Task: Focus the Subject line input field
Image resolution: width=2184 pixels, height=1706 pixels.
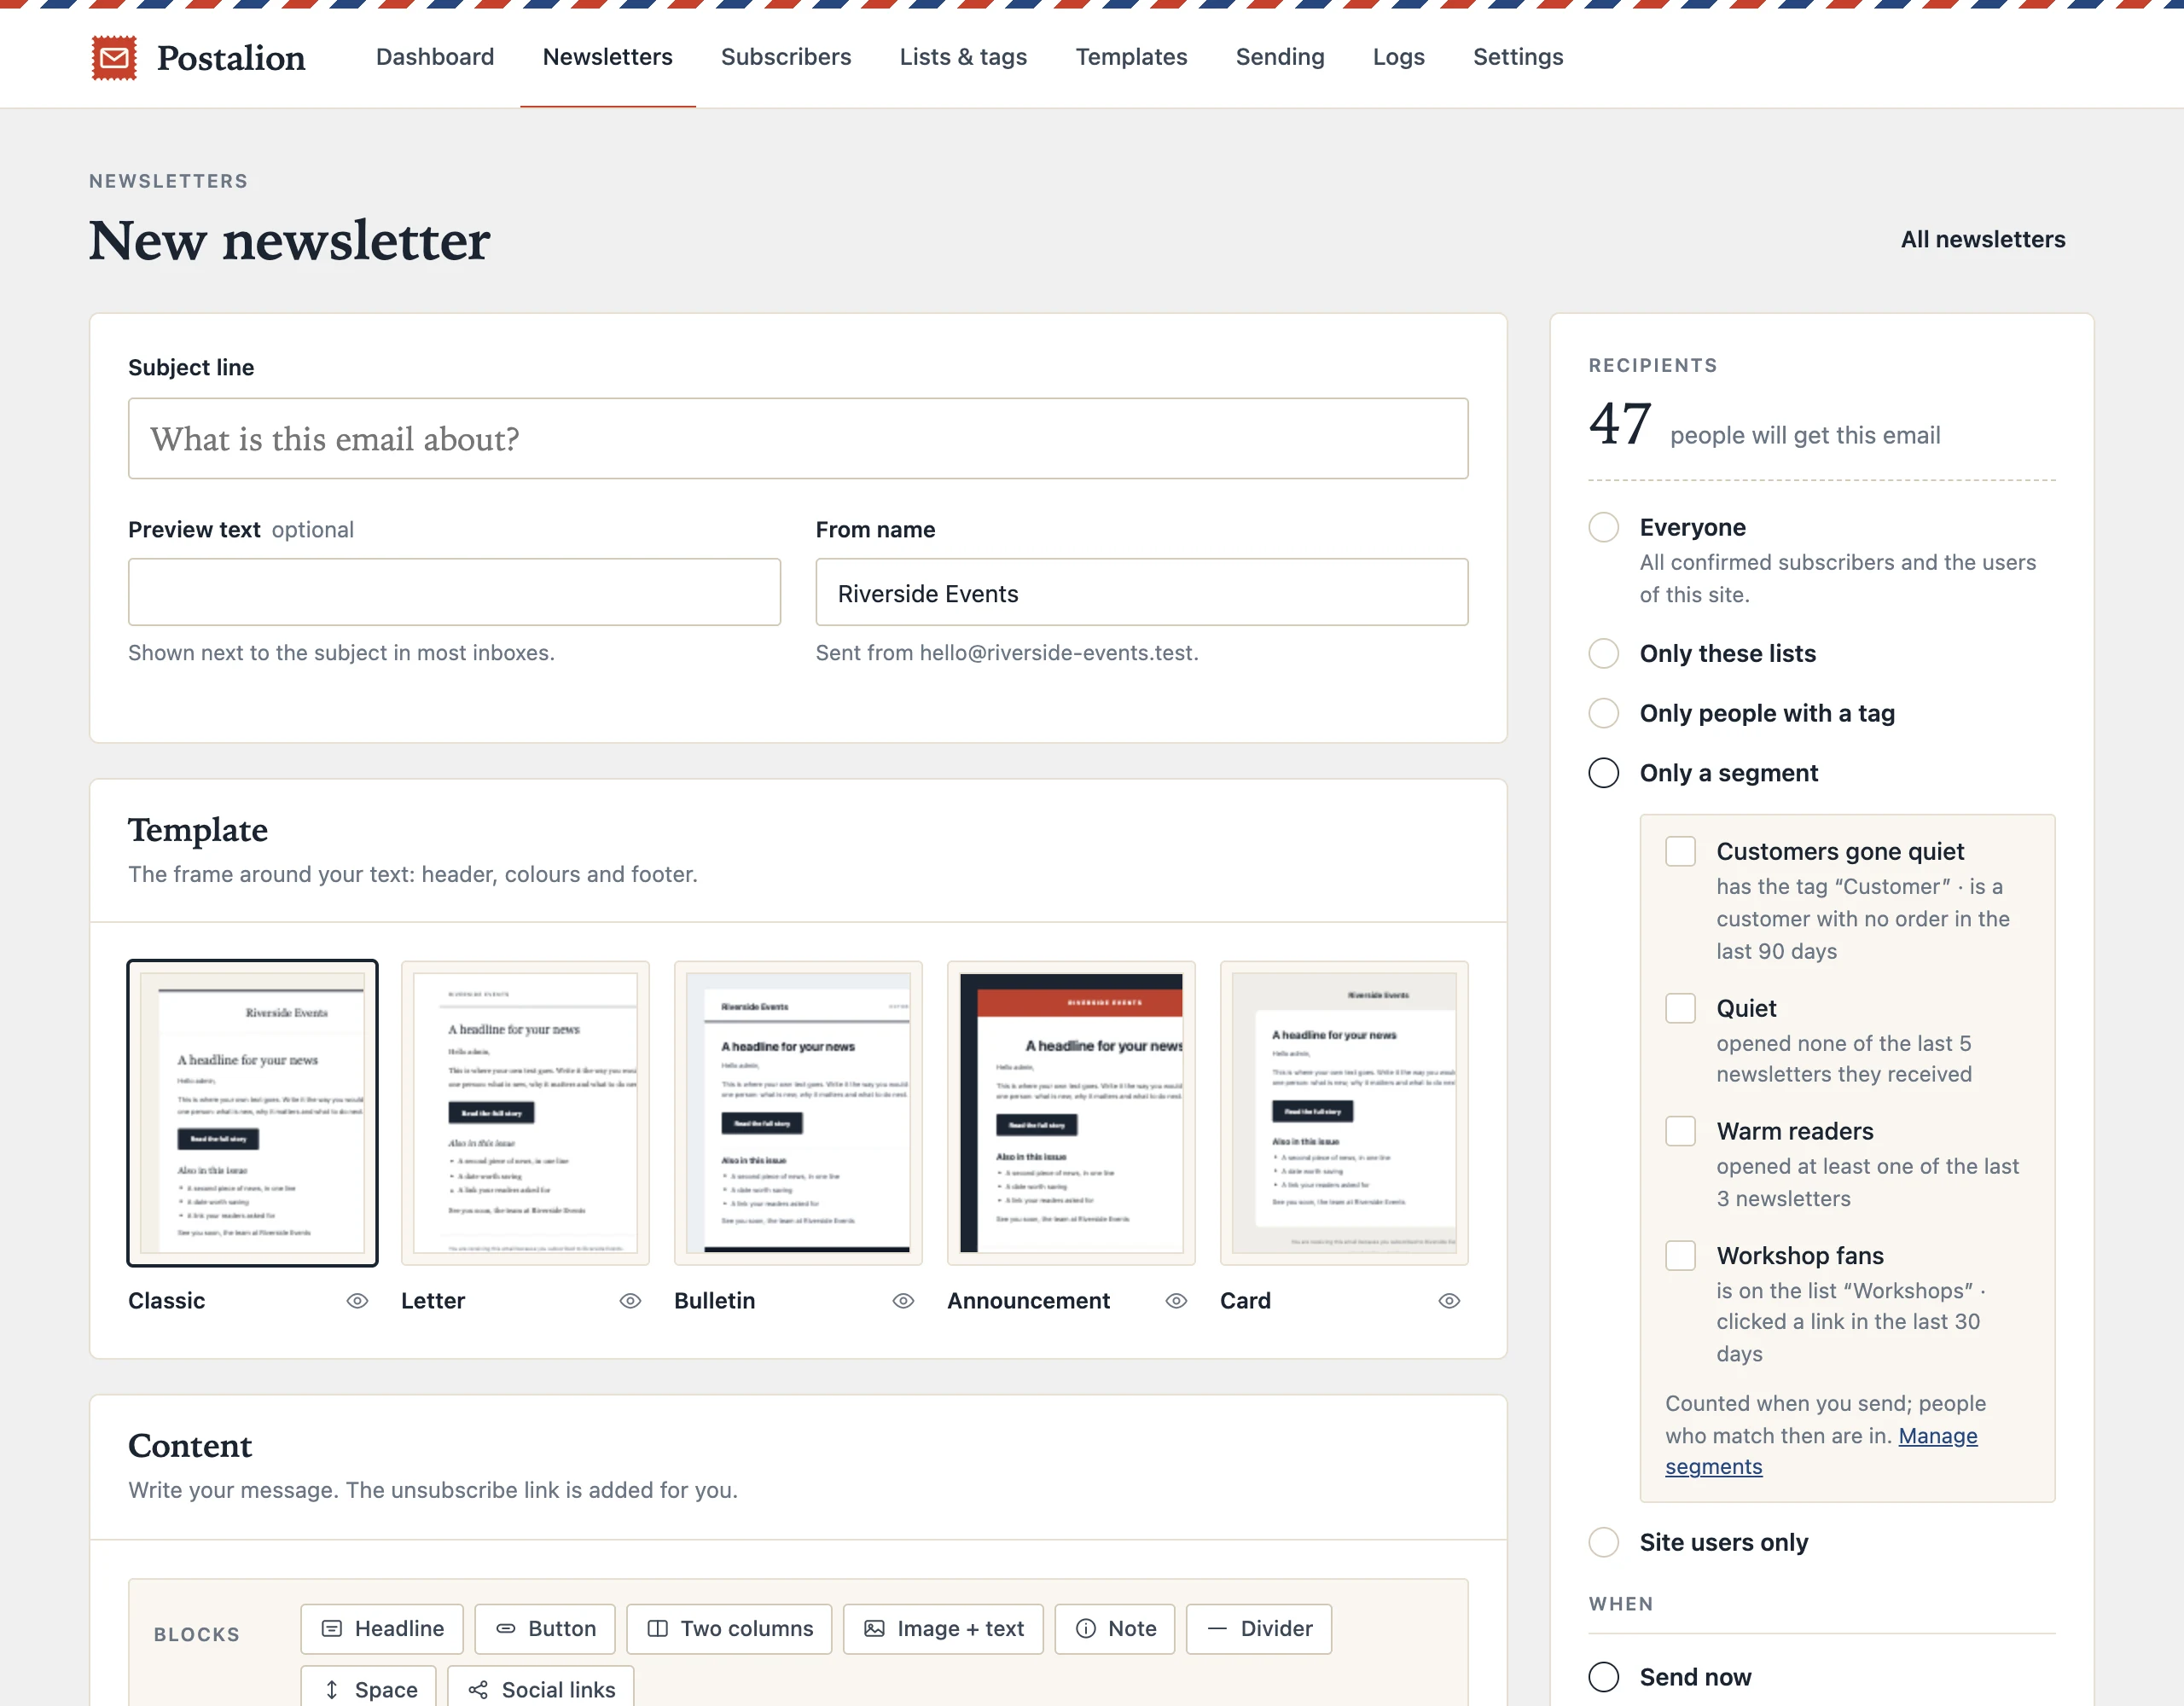Action: tap(798, 438)
